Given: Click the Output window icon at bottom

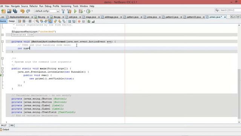Looking at the screenshot, I should pos(1,130).
